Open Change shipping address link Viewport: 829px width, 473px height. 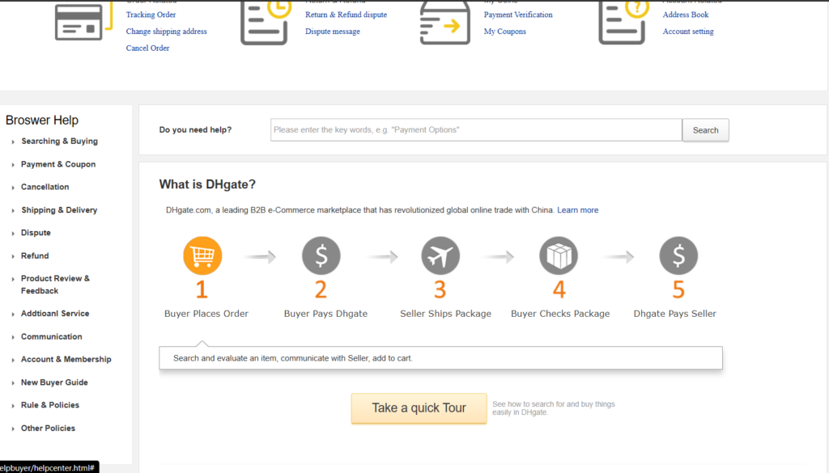(167, 32)
